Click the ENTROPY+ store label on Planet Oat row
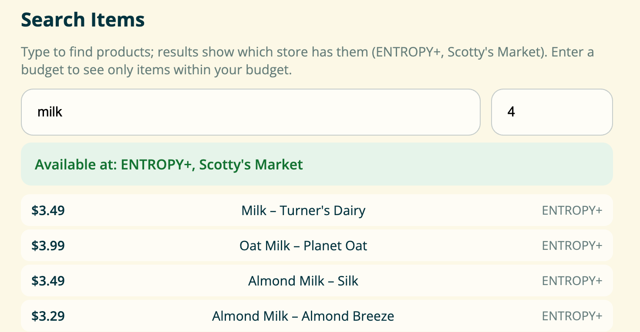The height and width of the screenshot is (332, 640). 572,246
